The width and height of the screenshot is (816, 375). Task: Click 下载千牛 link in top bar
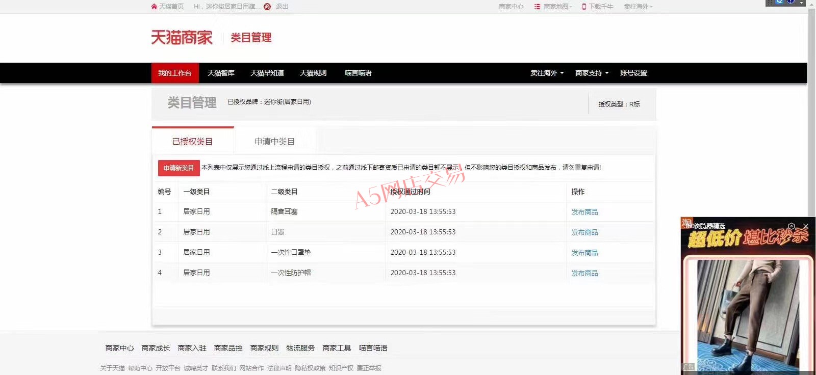pyautogui.click(x=601, y=7)
